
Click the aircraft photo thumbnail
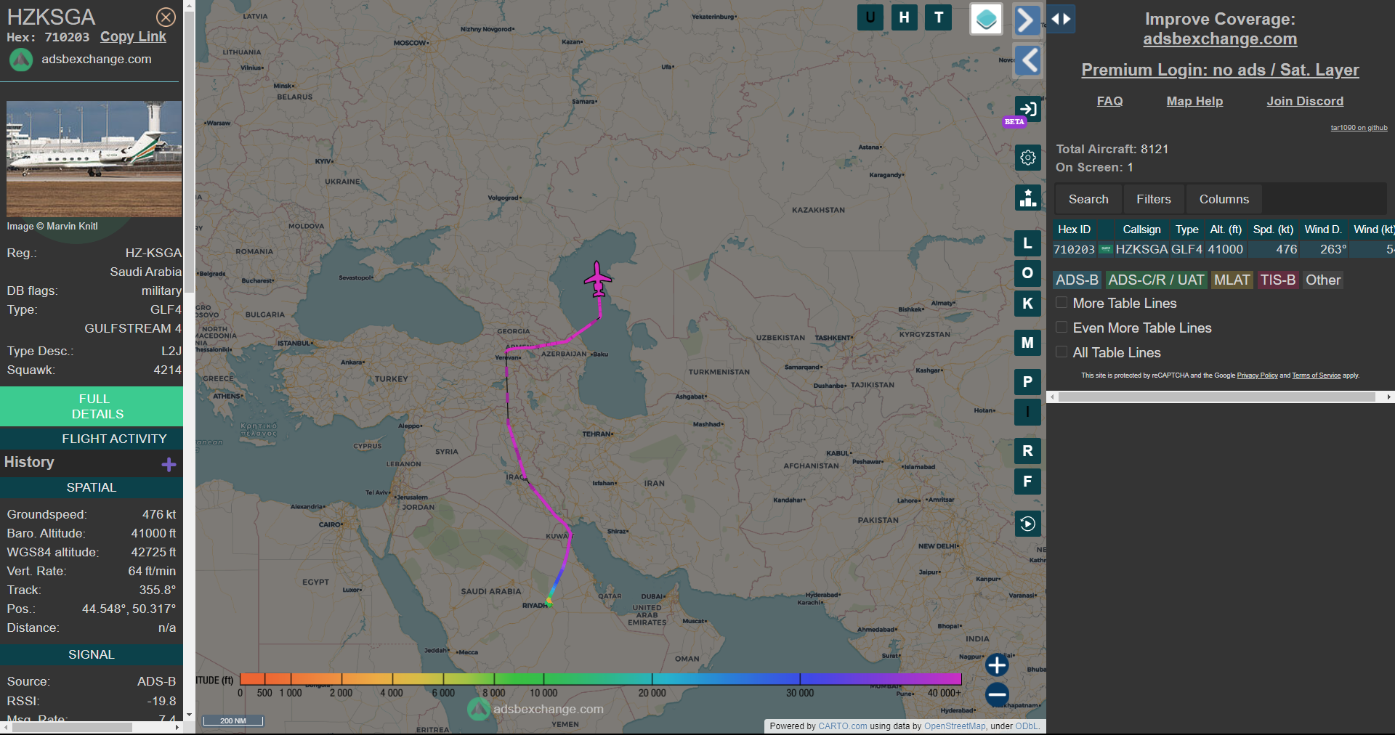(94, 159)
